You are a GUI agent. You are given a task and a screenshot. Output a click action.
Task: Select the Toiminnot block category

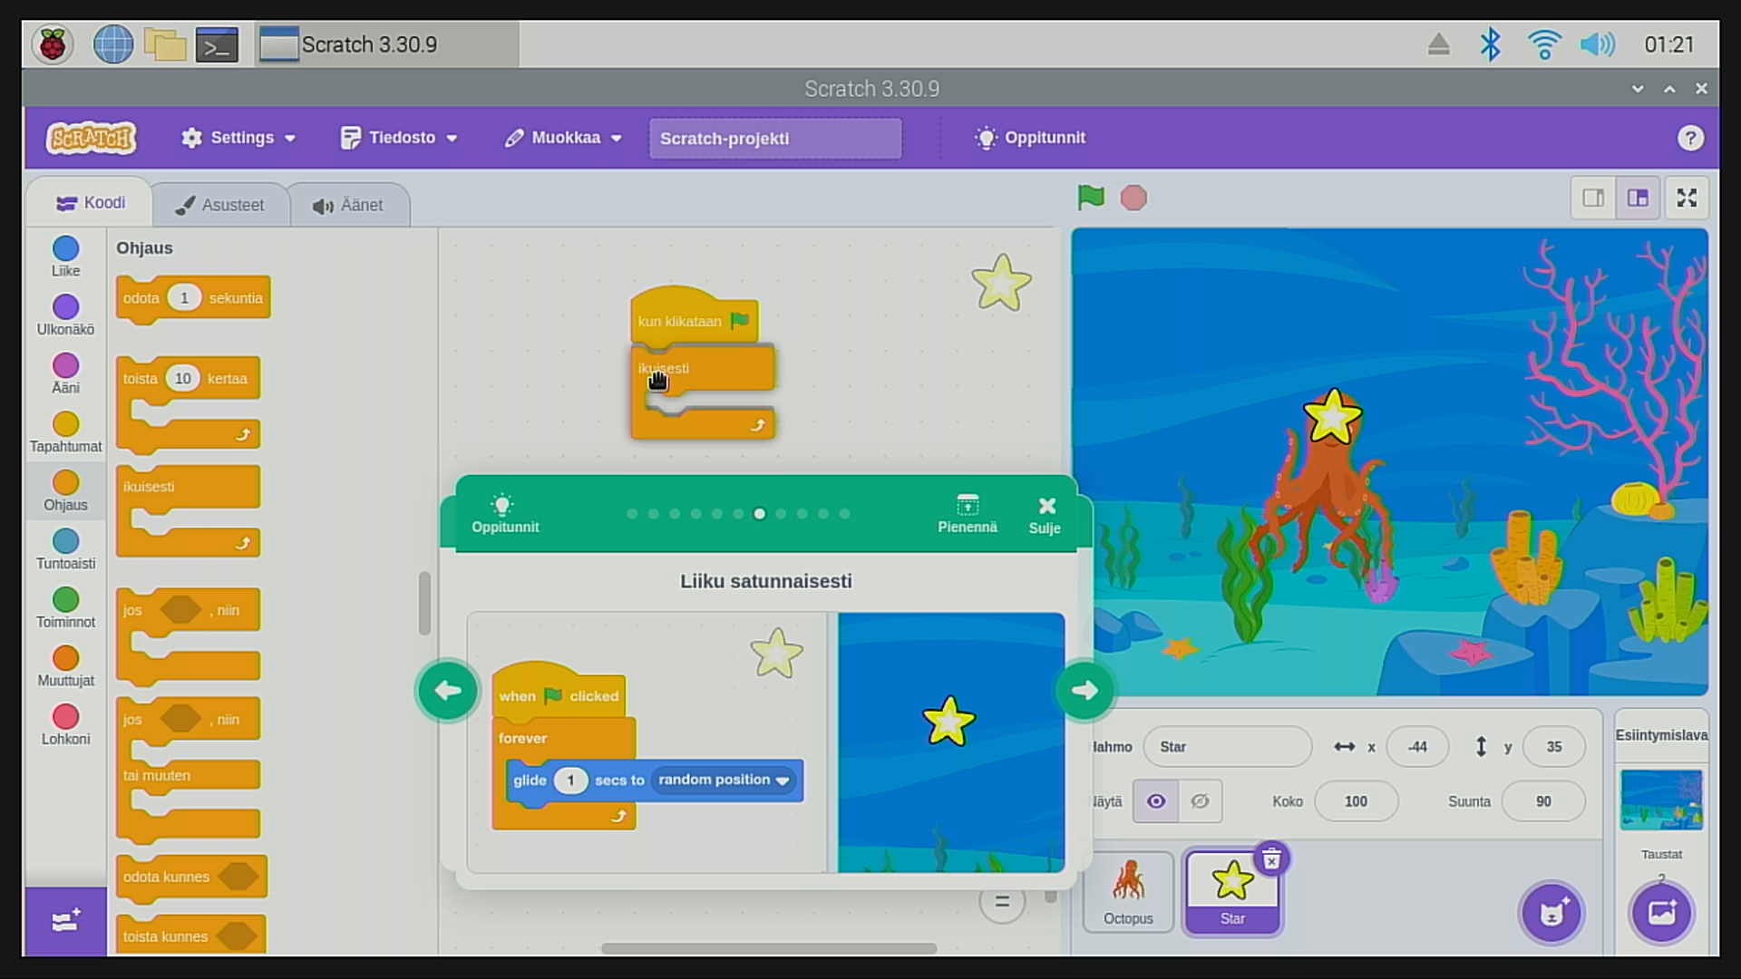(65, 608)
